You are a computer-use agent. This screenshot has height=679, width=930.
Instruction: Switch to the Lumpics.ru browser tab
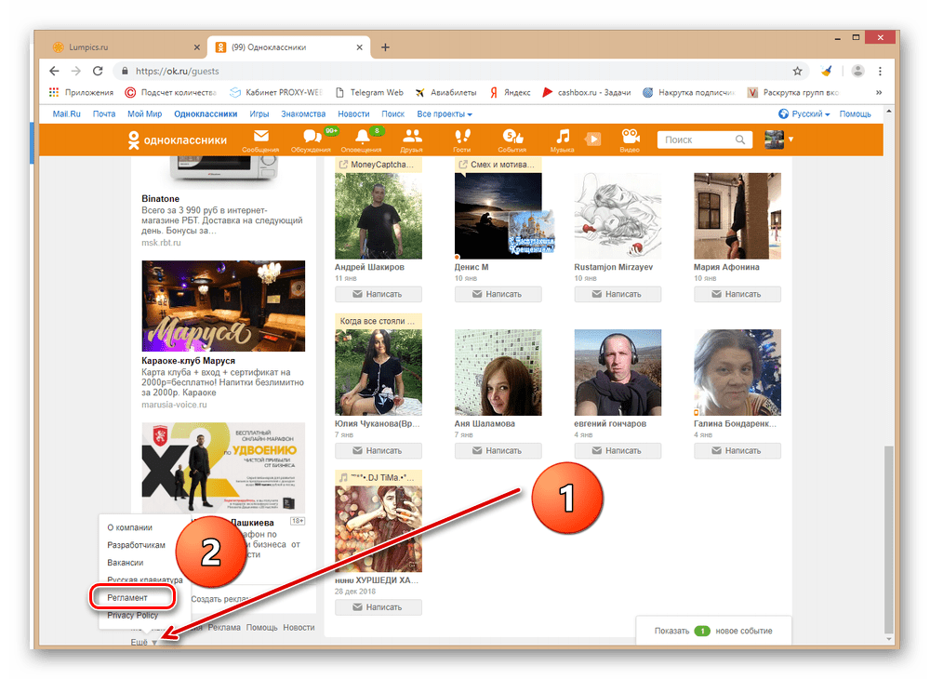(121, 47)
